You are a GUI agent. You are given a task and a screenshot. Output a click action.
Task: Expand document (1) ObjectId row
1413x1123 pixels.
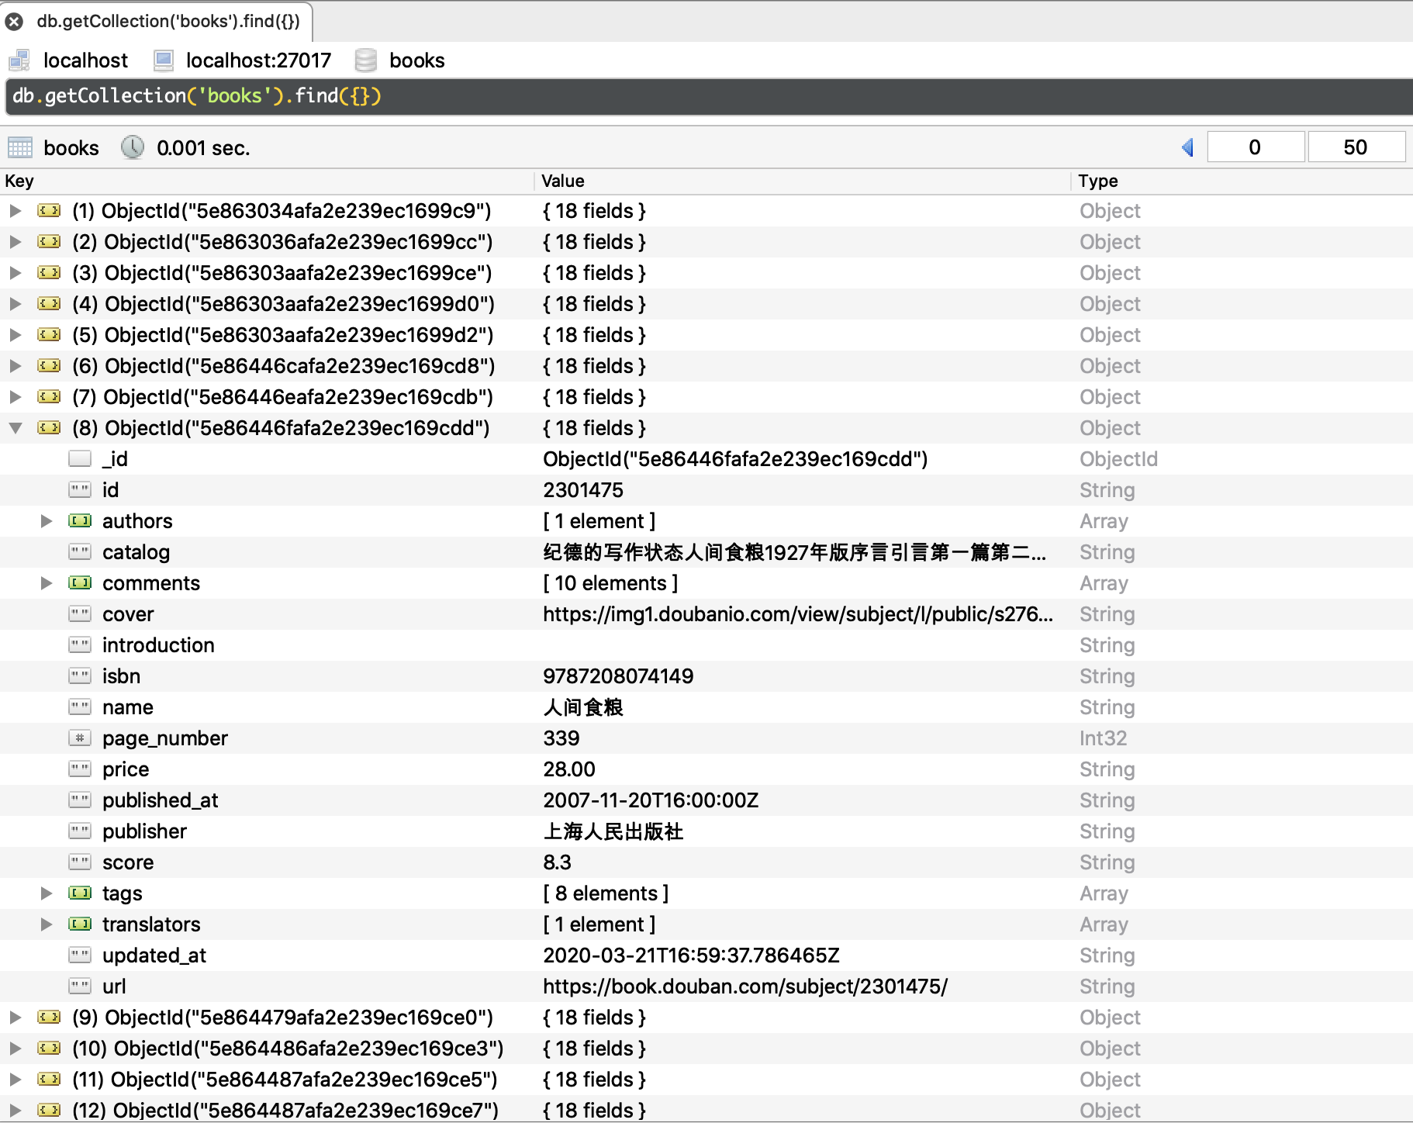pos(15,211)
